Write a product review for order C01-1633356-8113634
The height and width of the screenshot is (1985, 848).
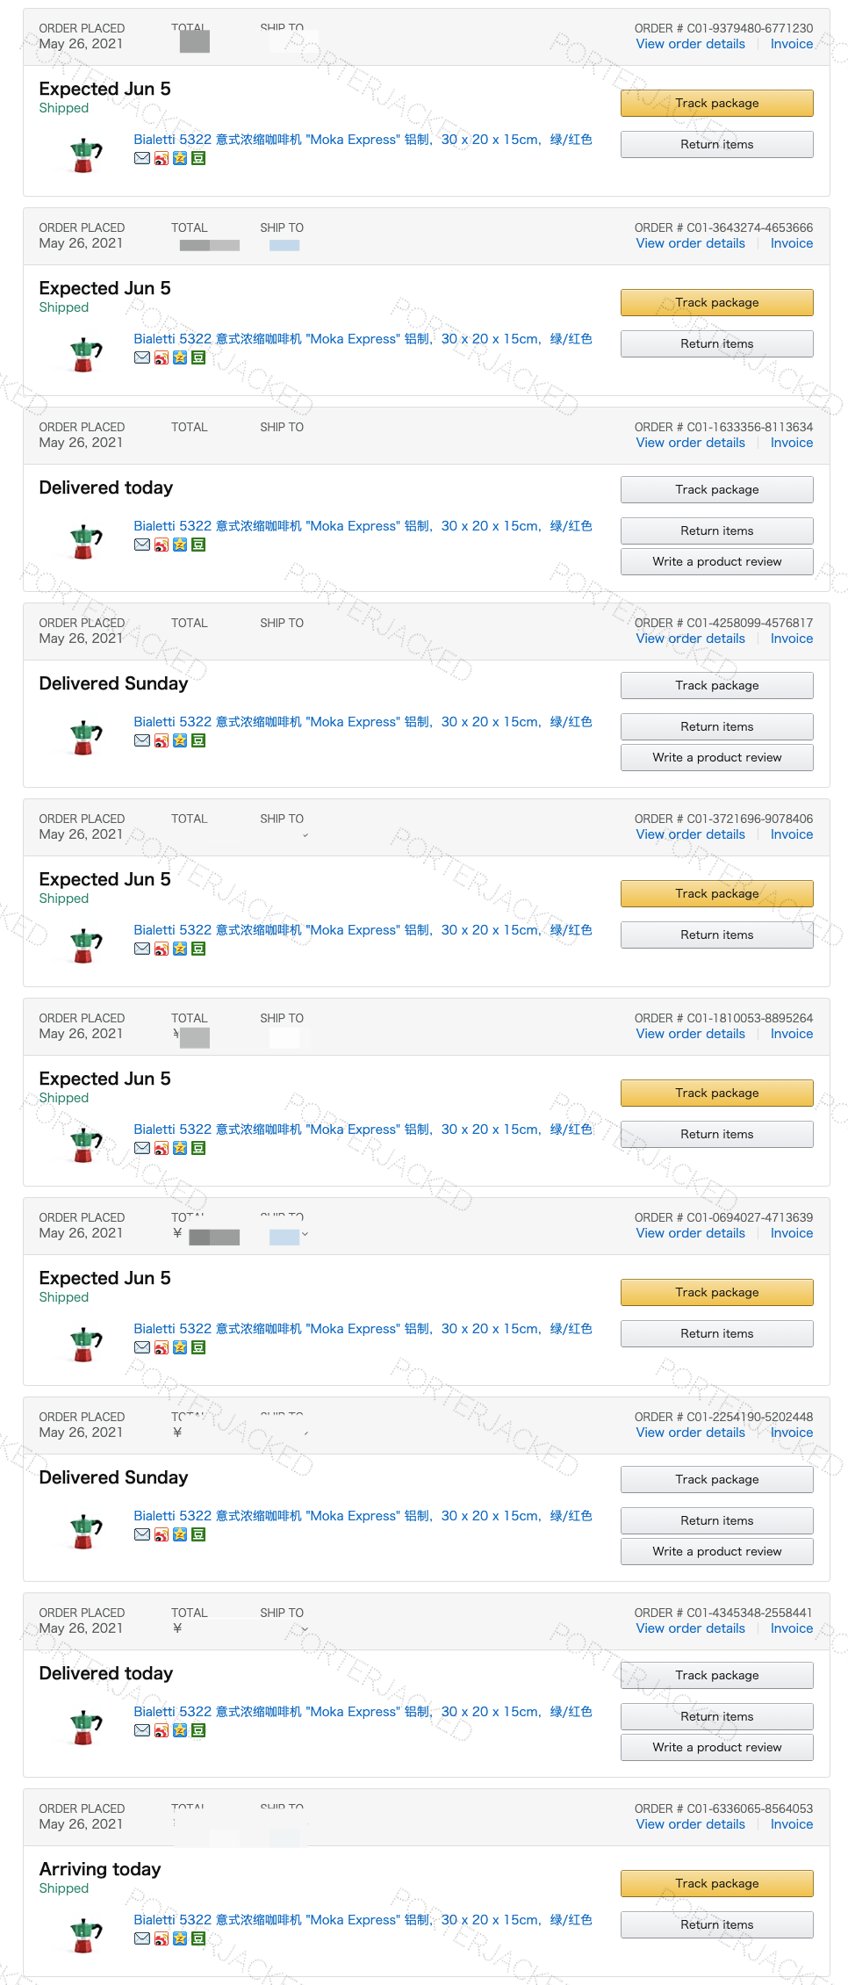click(716, 561)
